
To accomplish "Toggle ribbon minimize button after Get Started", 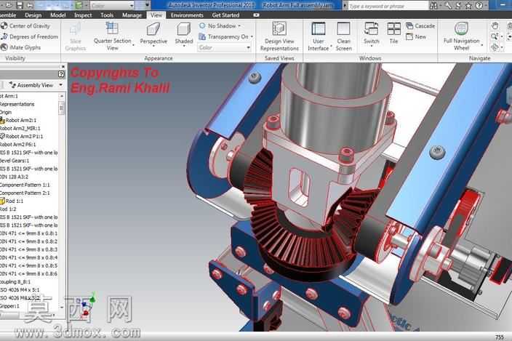I will (256, 15).
